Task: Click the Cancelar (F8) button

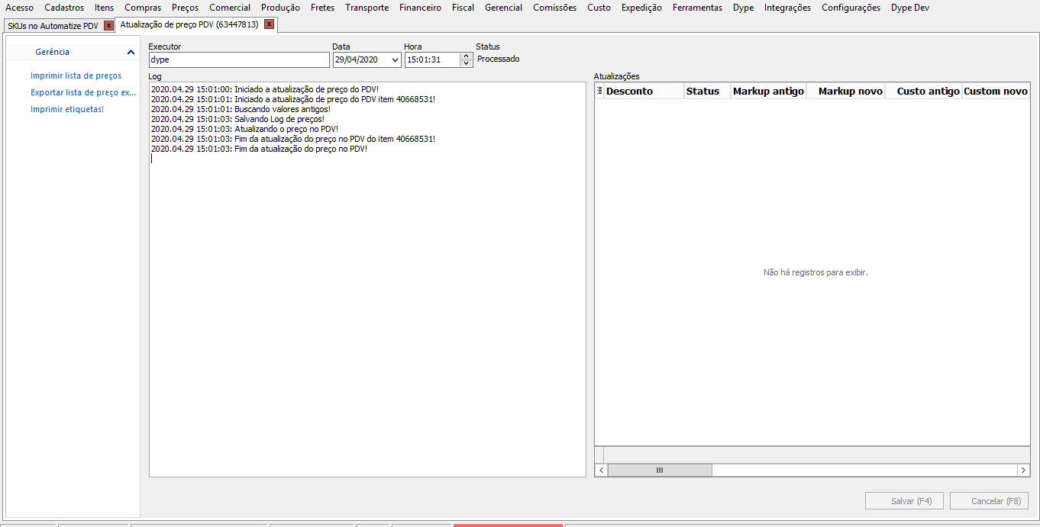Action: (x=990, y=501)
